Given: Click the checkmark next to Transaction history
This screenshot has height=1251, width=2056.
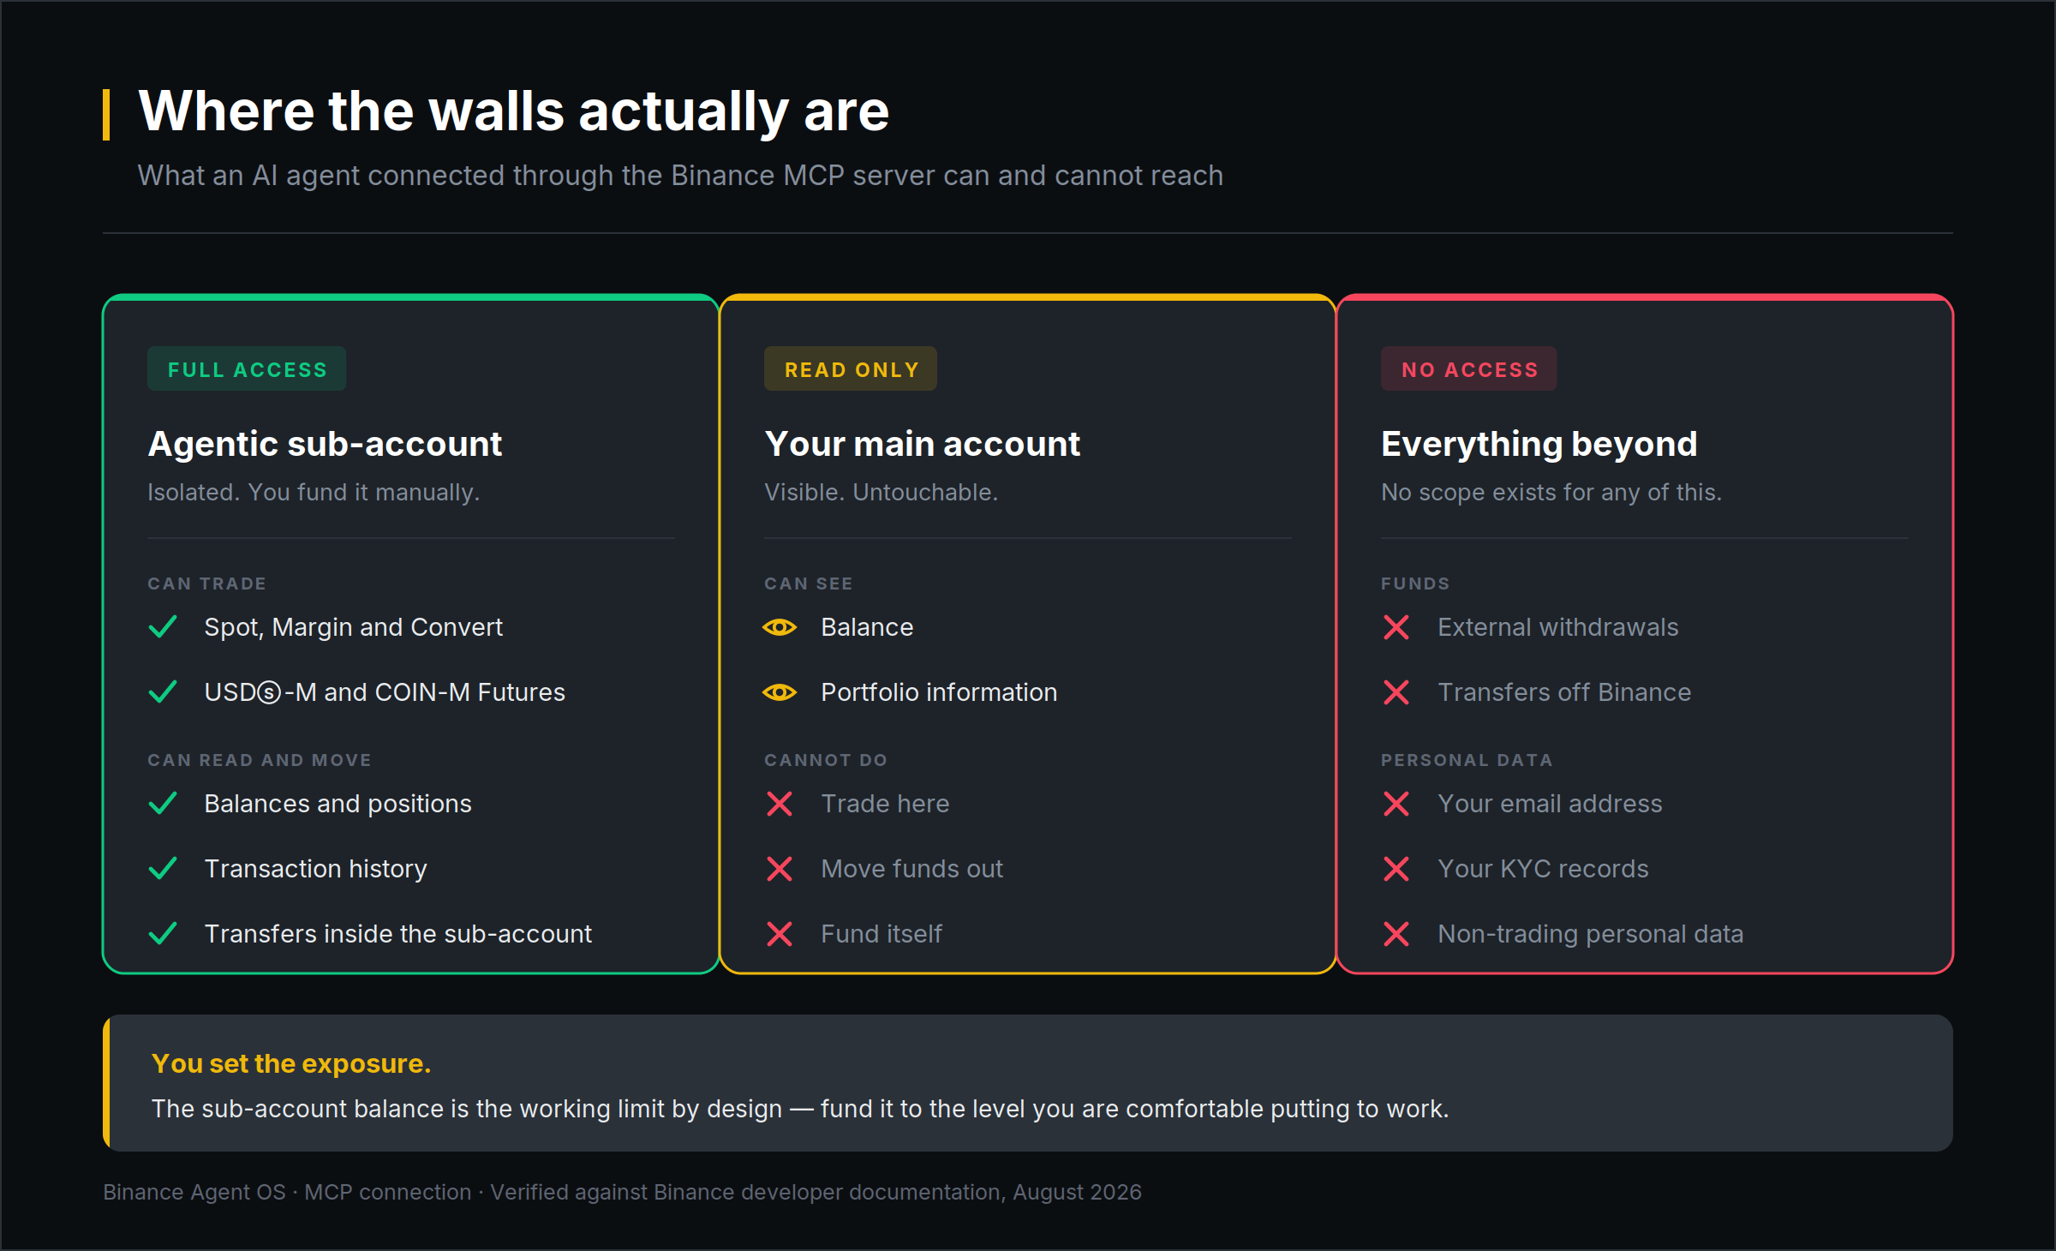Looking at the screenshot, I should [x=163, y=869].
